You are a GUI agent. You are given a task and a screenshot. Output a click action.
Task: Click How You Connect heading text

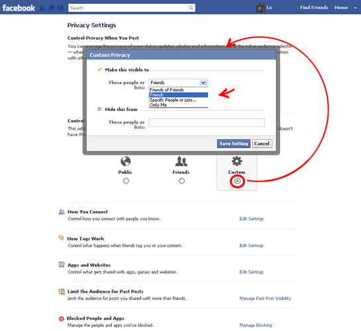[87, 212]
